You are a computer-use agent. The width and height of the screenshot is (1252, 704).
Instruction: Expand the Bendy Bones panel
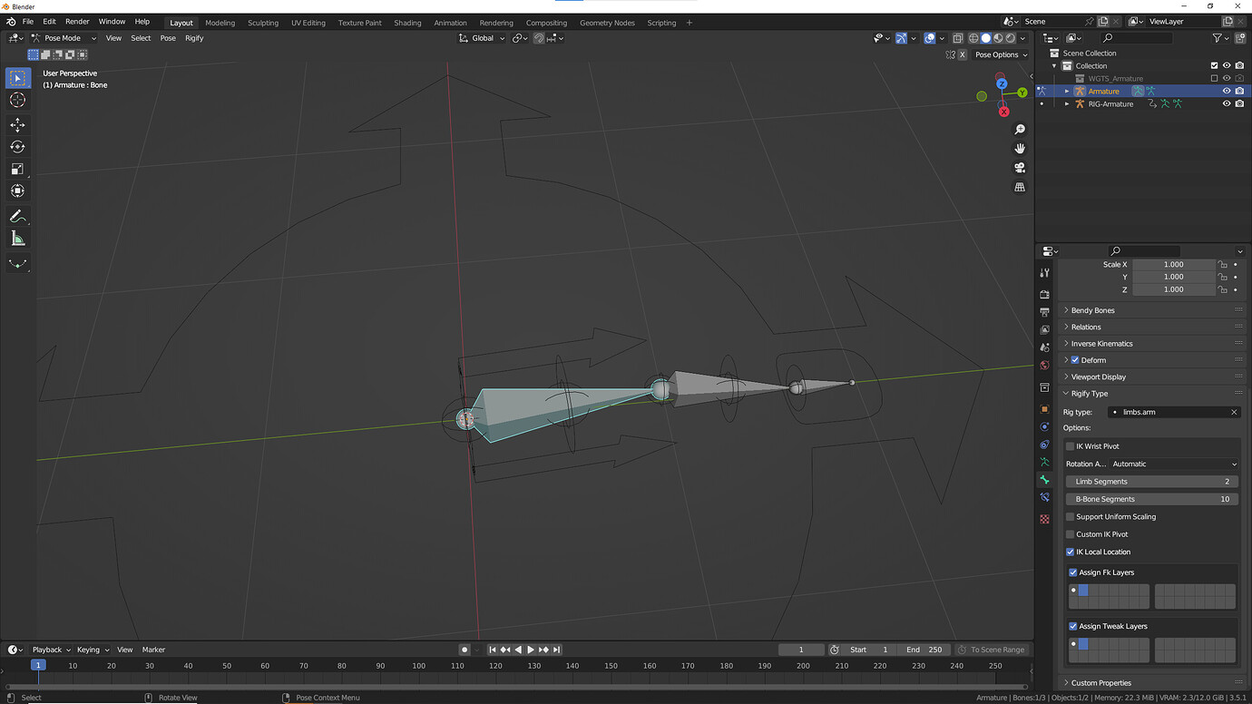1152,310
